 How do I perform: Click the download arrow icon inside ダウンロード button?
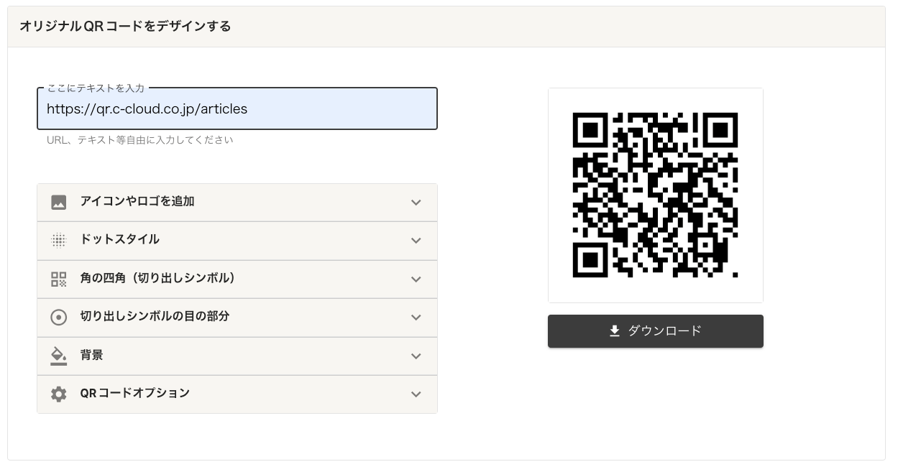pos(615,331)
